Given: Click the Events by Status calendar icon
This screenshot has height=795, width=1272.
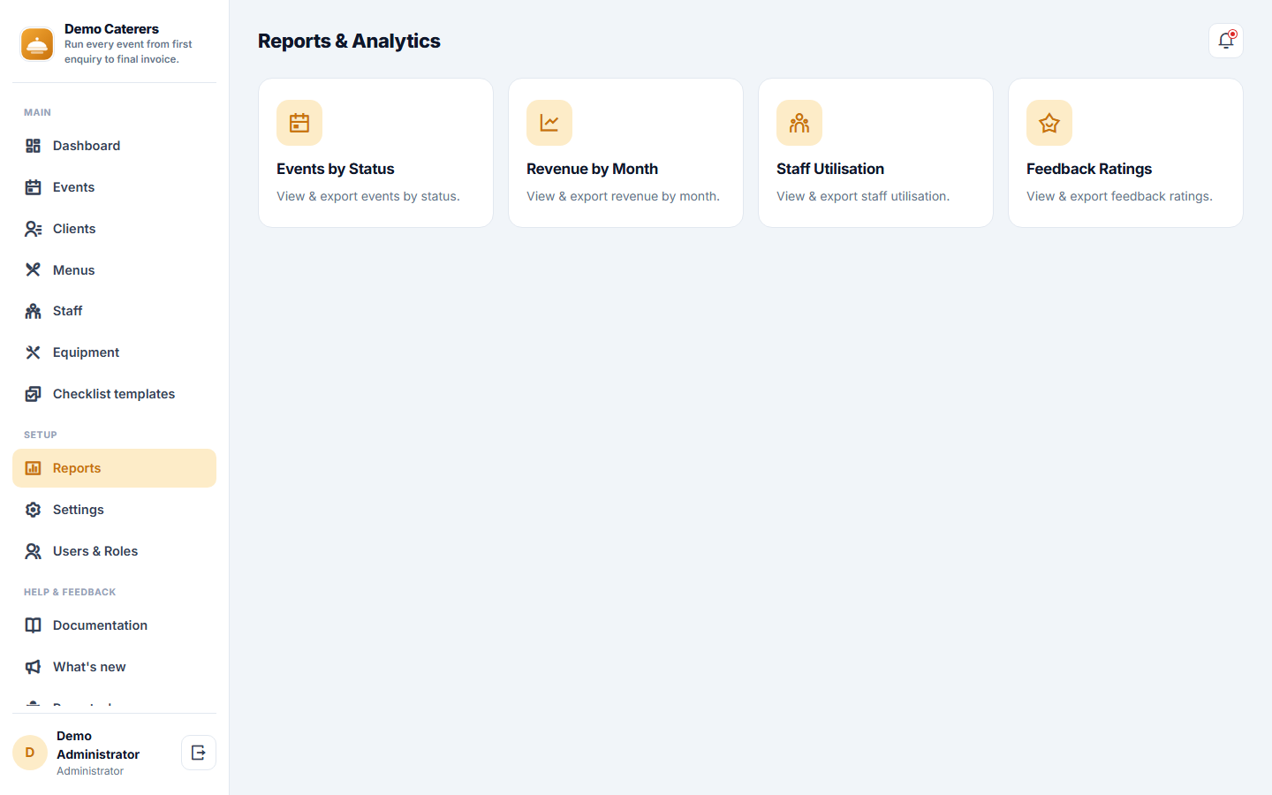Looking at the screenshot, I should (x=299, y=123).
